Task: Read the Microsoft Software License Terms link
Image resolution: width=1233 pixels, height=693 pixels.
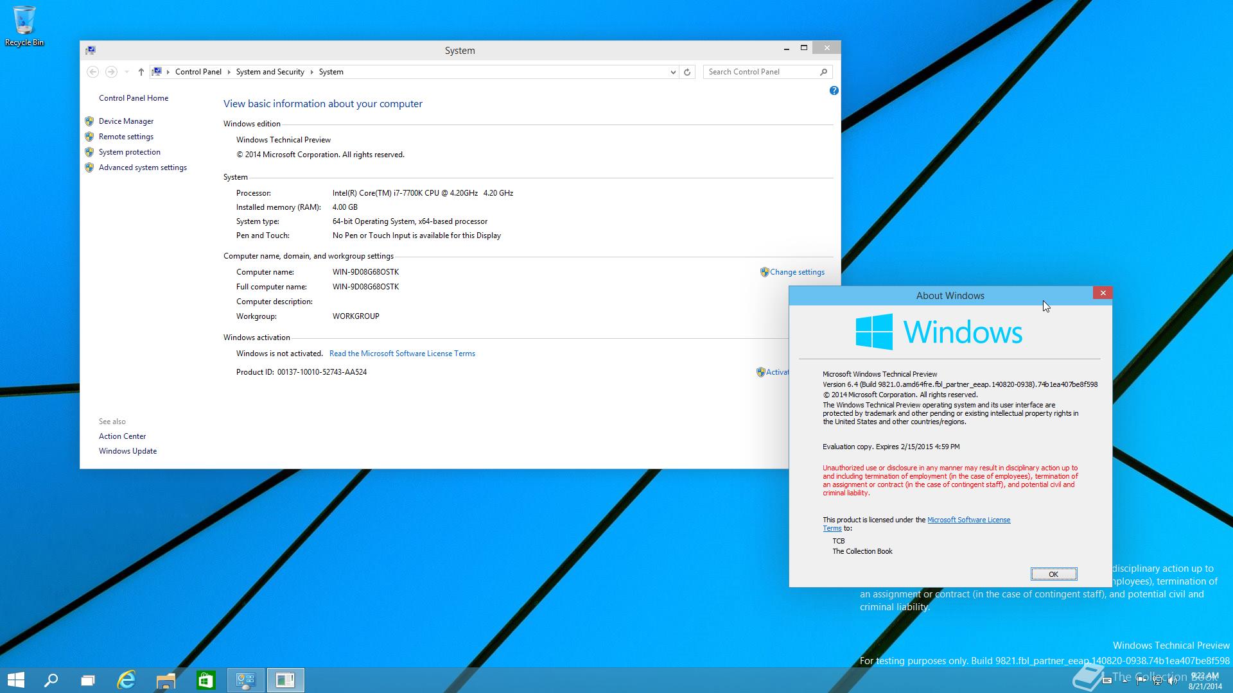Action: click(402, 354)
